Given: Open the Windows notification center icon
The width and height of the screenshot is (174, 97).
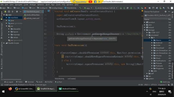Looking at the screenshot, I should pyautogui.click(x=170, y=92).
